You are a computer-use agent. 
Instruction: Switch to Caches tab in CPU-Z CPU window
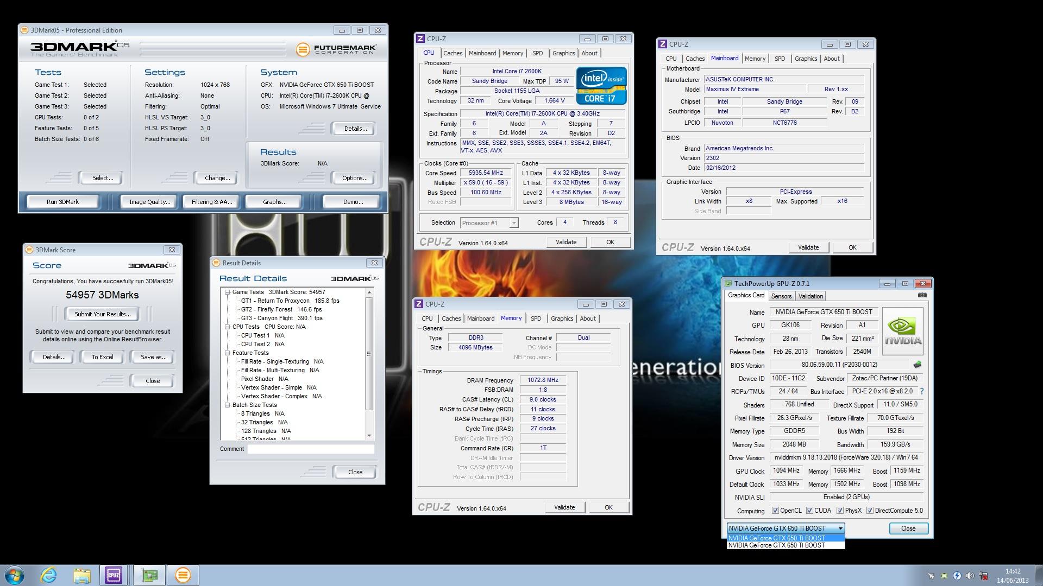tap(453, 53)
